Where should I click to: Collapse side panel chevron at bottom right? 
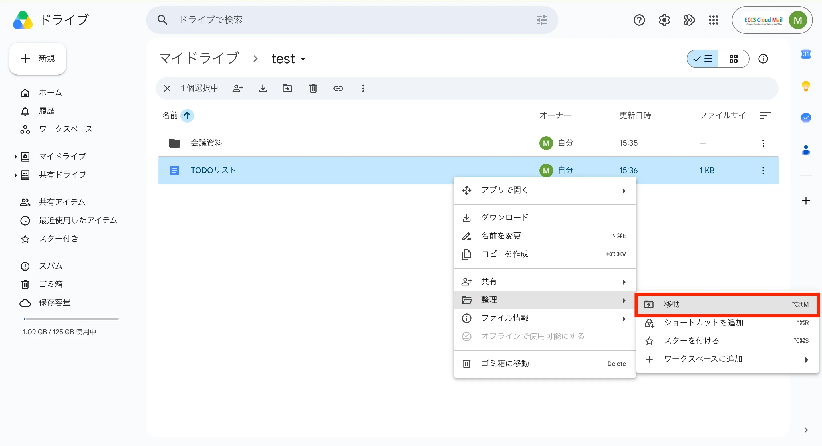click(x=806, y=430)
